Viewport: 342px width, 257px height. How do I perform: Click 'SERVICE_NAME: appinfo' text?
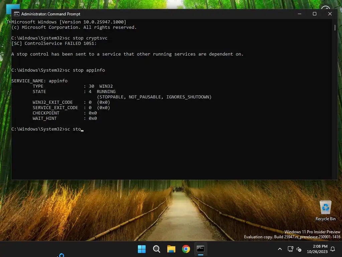(x=39, y=81)
